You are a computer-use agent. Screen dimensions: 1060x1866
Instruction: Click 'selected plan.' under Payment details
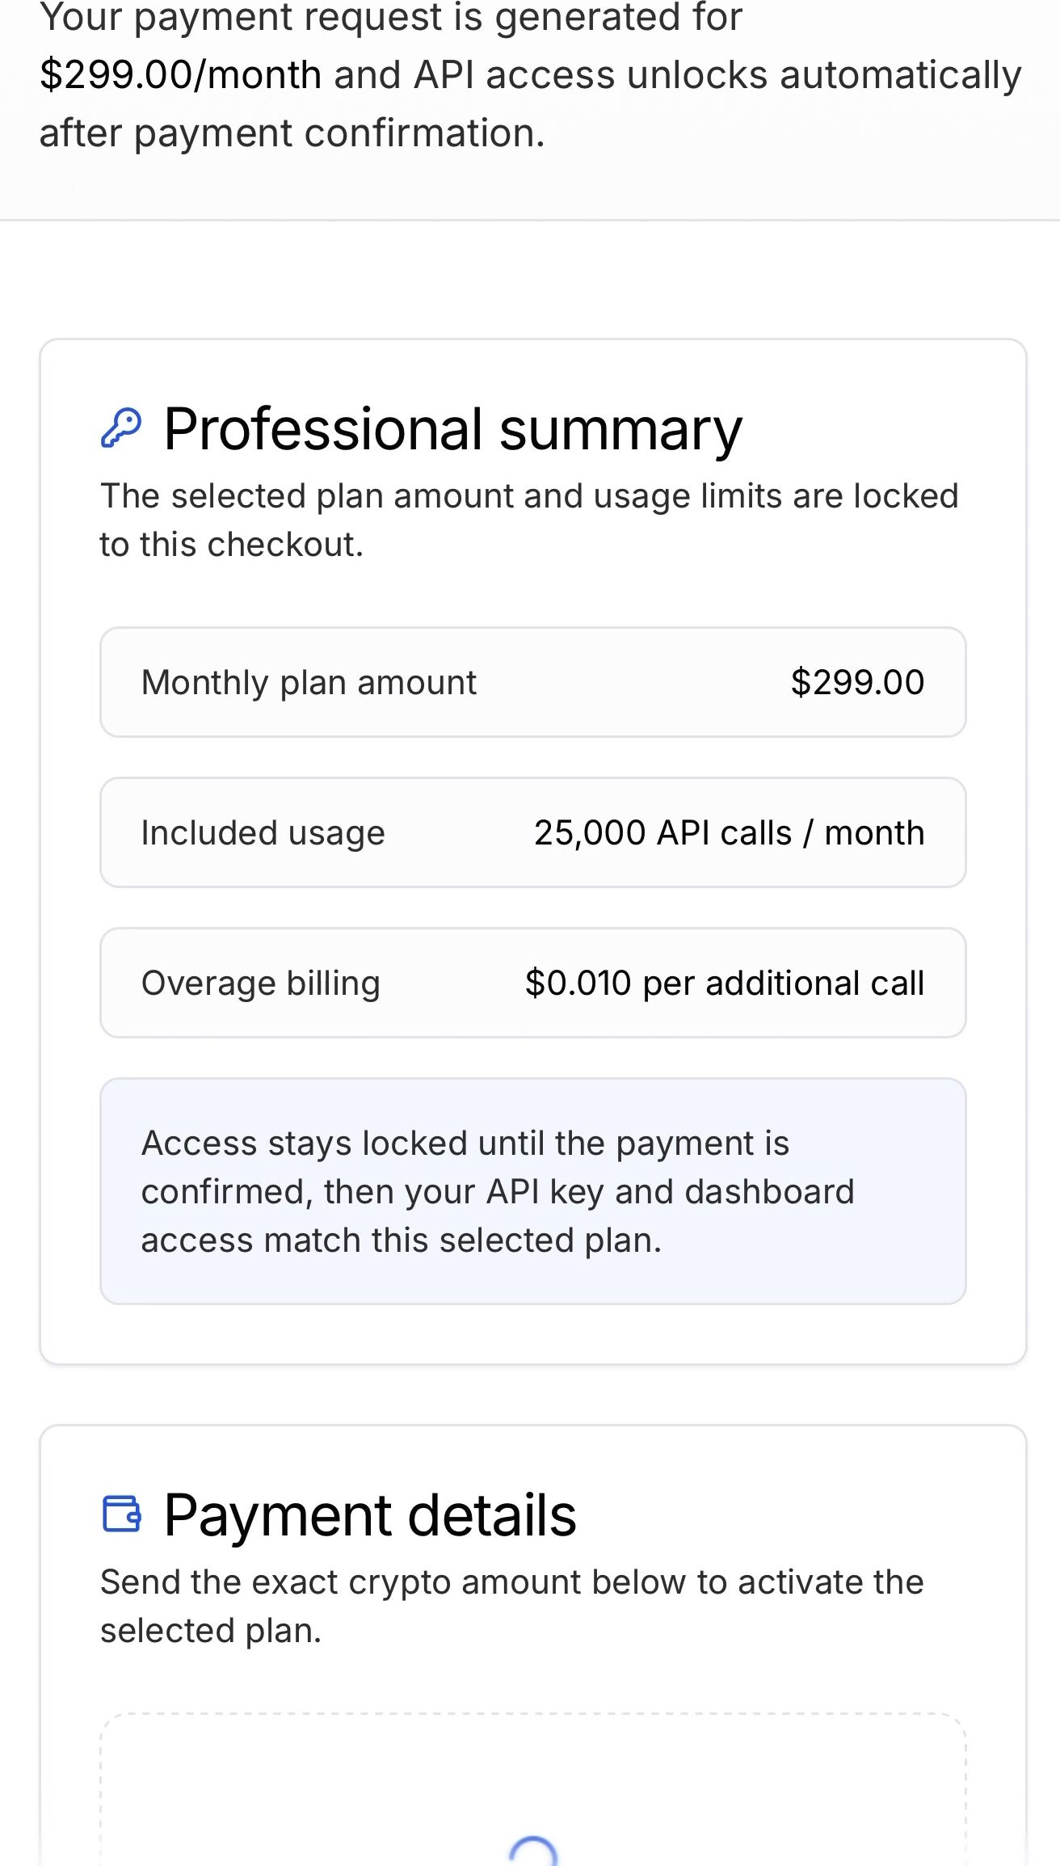point(211,1631)
